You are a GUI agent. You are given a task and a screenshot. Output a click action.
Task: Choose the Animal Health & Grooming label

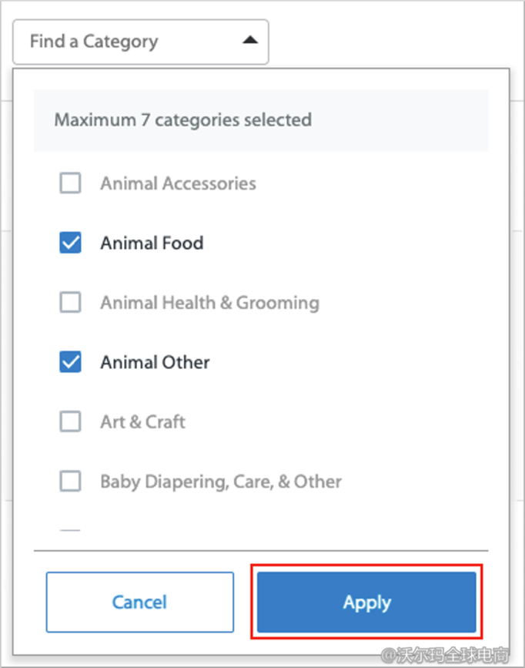209,303
